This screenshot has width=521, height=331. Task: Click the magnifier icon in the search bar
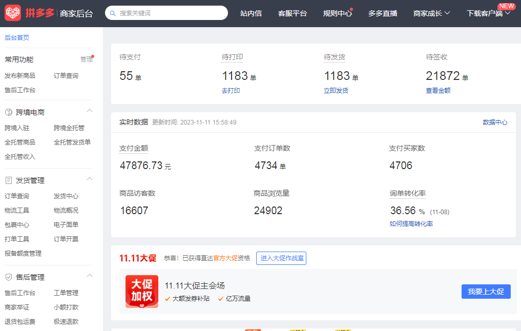[113, 13]
